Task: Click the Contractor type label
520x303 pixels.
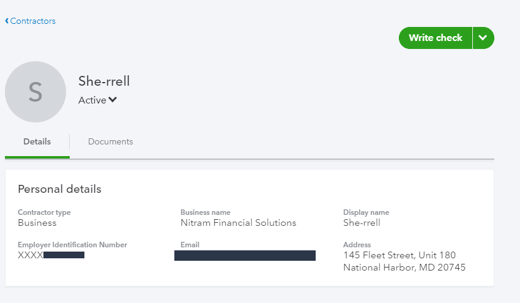Action: tap(44, 212)
